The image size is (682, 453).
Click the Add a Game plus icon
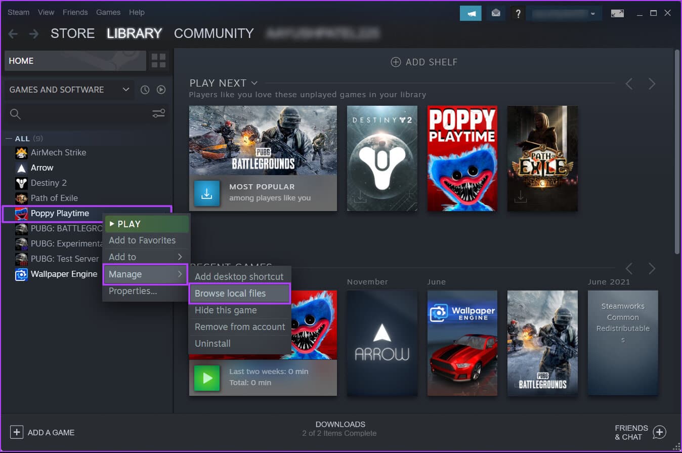click(x=17, y=432)
